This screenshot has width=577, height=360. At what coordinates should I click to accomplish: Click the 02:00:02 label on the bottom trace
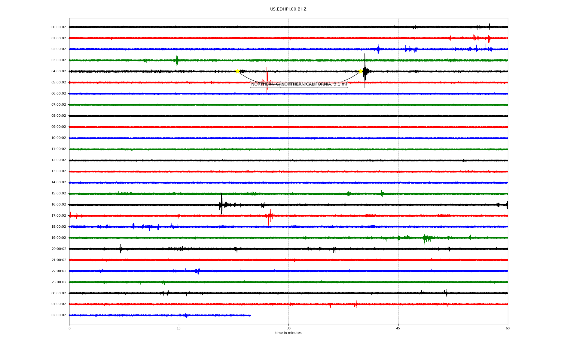coord(59,315)
